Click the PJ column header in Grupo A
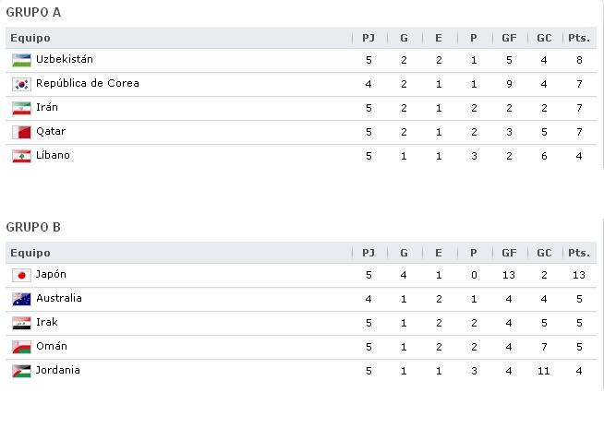The width and height of the screenshot is (604, 428). [x=368, y=38]
